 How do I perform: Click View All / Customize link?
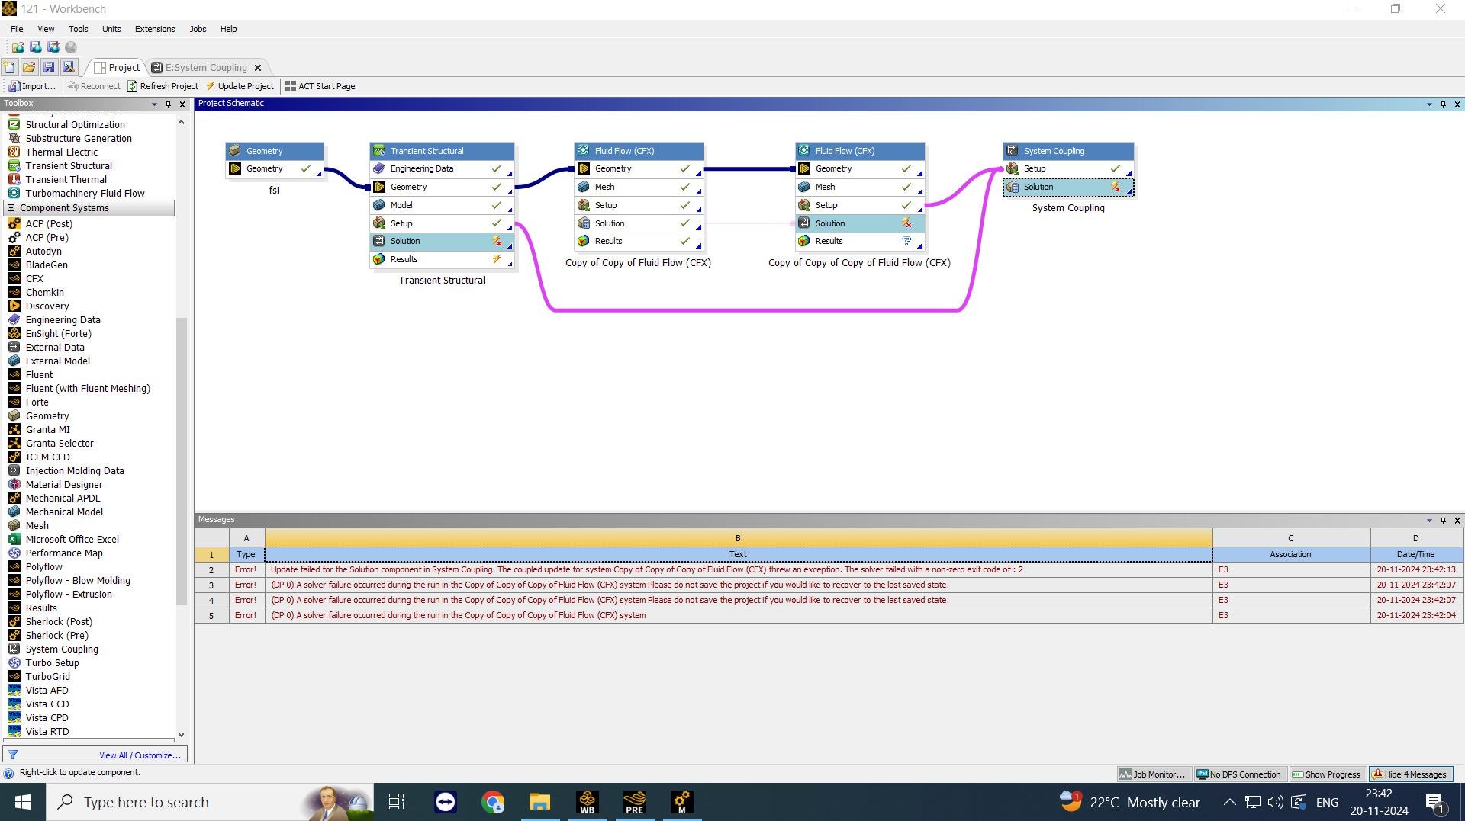(x=140, y=755)
